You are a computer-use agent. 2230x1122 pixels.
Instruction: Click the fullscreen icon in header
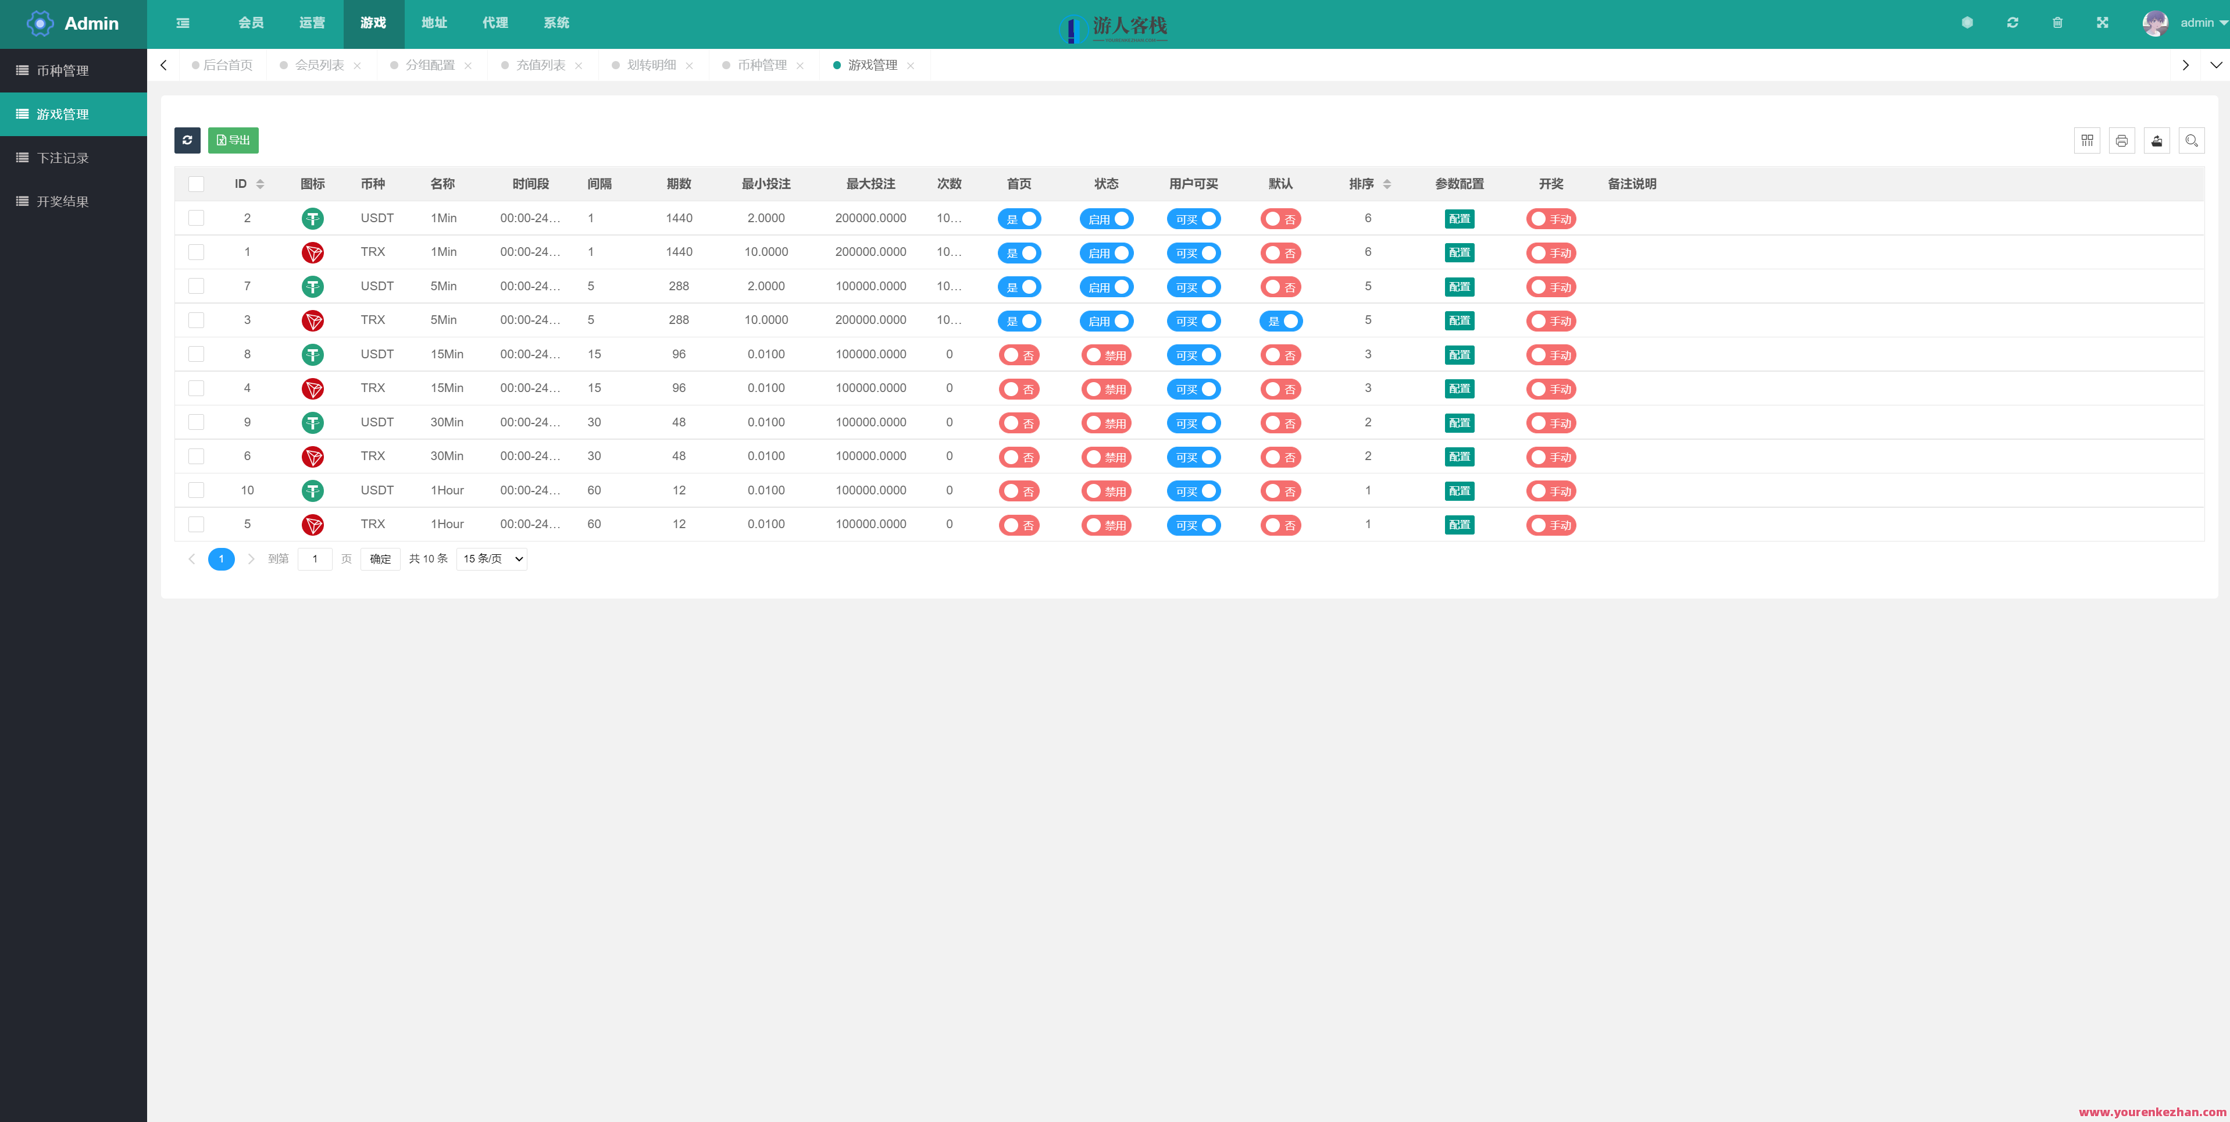2102,23
